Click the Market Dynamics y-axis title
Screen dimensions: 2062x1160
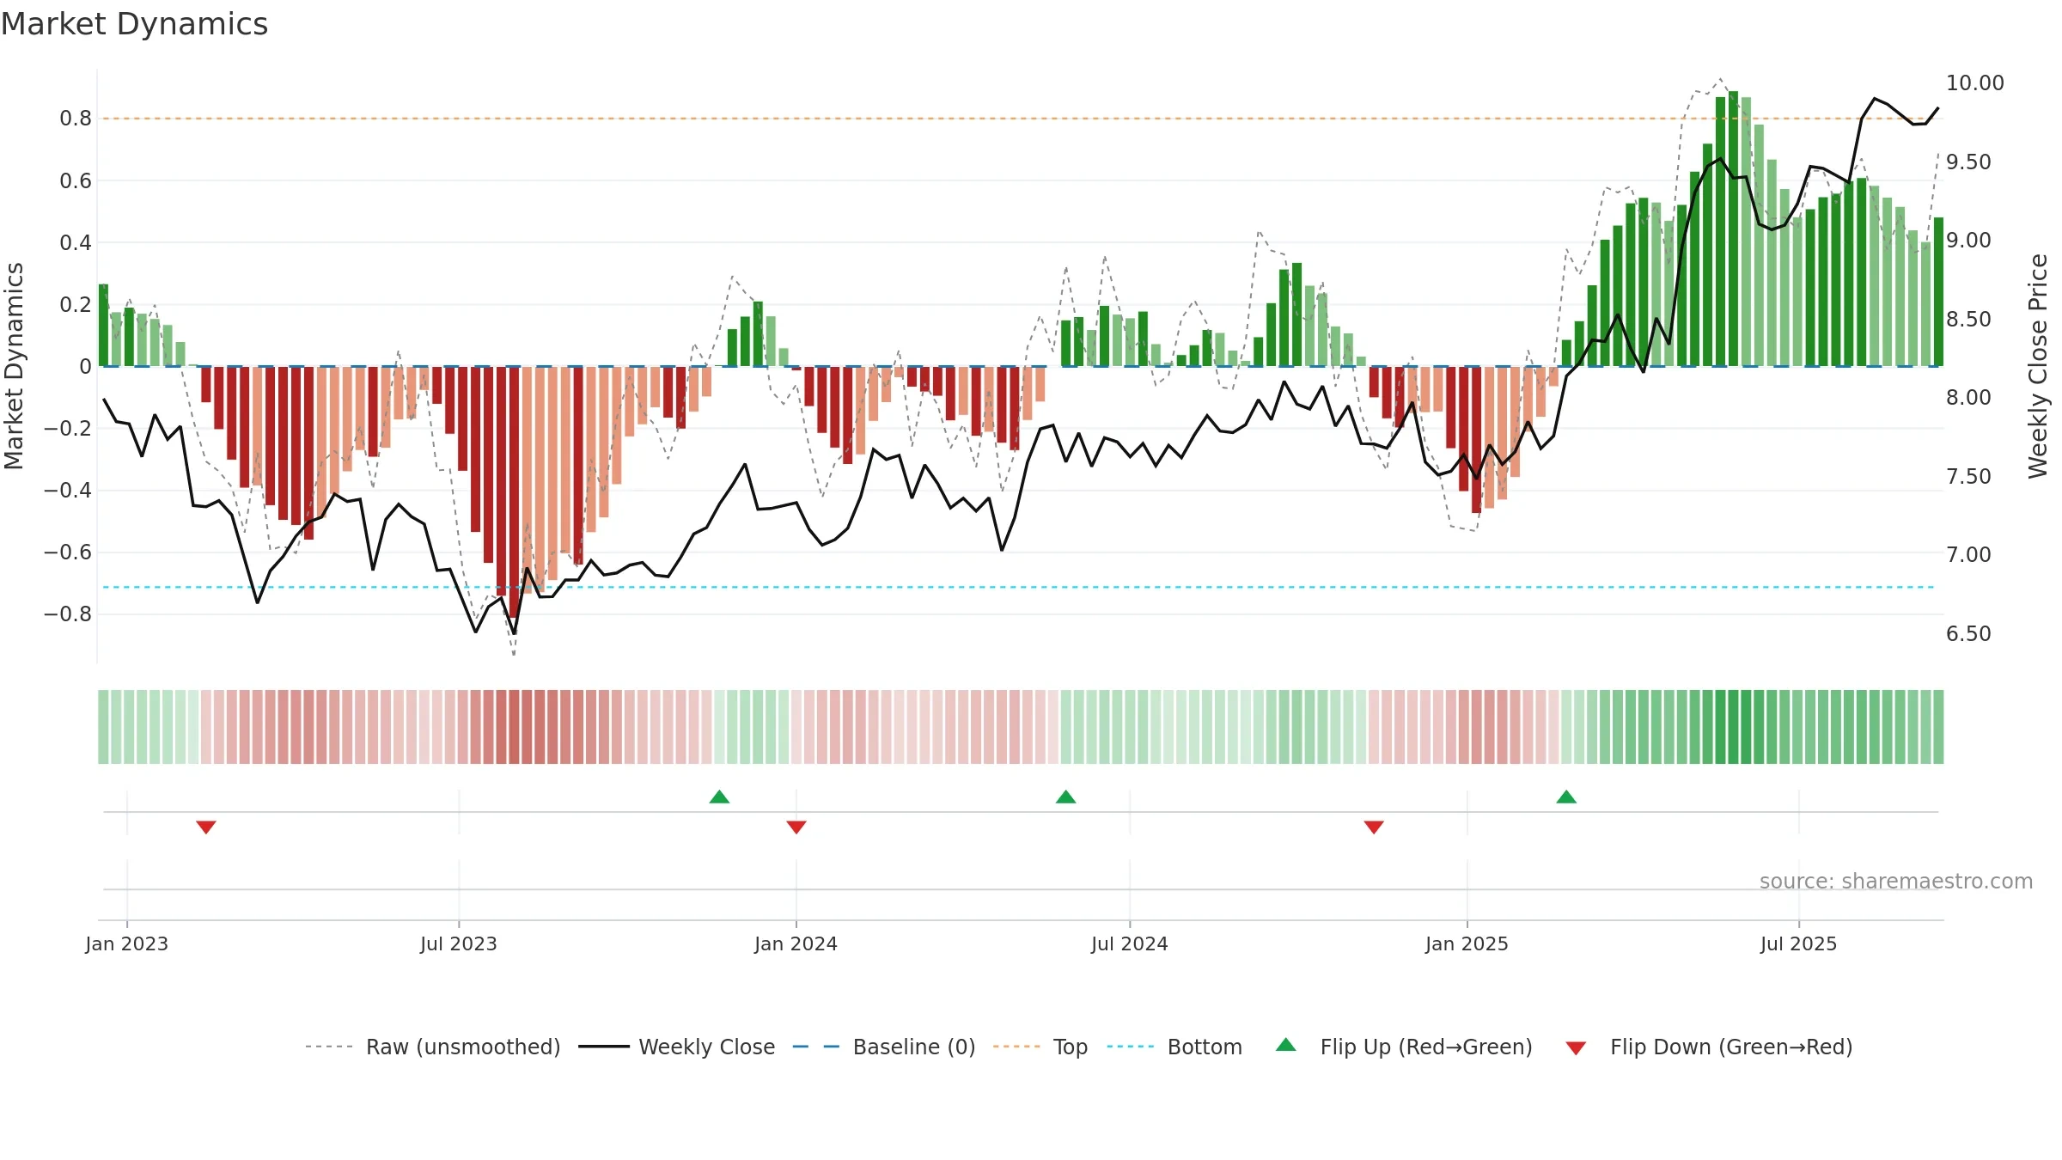(14, 366)
